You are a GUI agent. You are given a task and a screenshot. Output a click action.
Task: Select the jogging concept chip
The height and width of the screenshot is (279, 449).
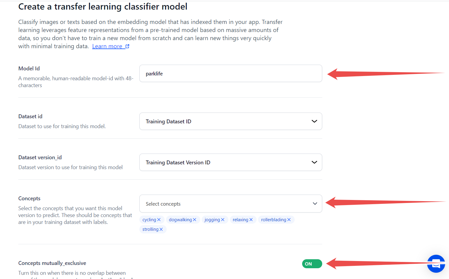(x=212, y=219)
